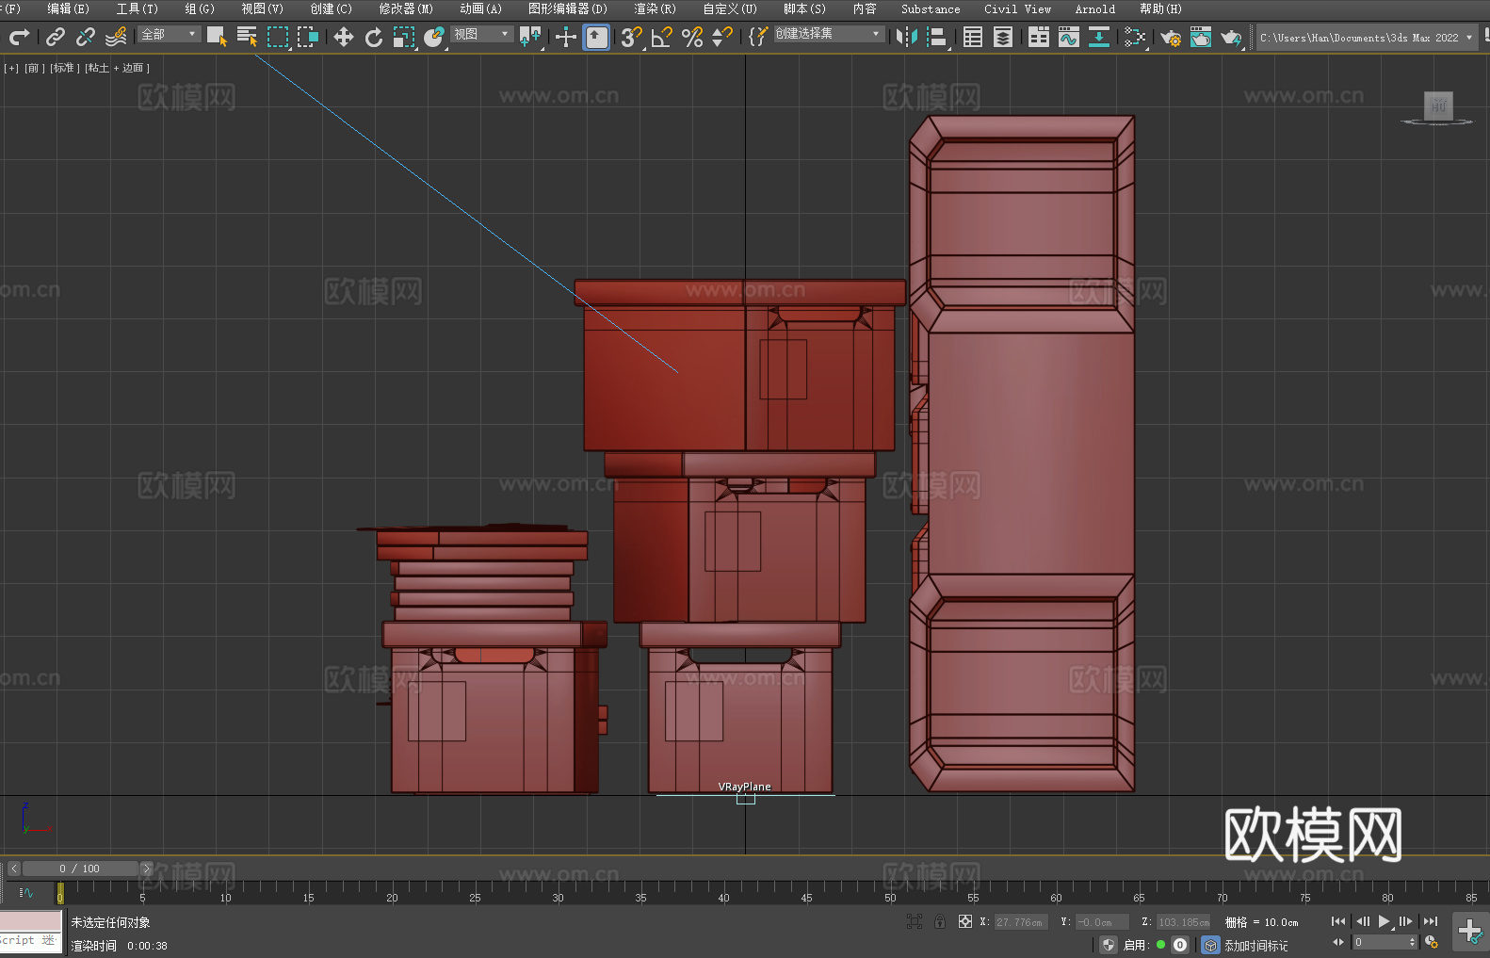The image size is (1490, 958).
Task: Open the reference coordinate 视图 dropdown
Action: pyautogui.click(x=481, y=34)
